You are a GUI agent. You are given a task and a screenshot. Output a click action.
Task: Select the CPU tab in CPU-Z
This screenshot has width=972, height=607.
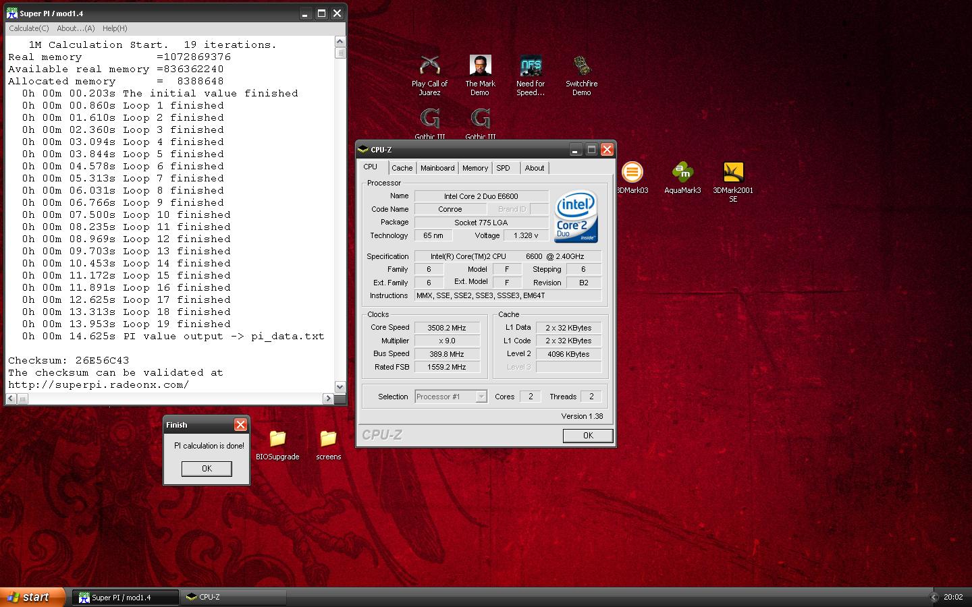[371, 167]
